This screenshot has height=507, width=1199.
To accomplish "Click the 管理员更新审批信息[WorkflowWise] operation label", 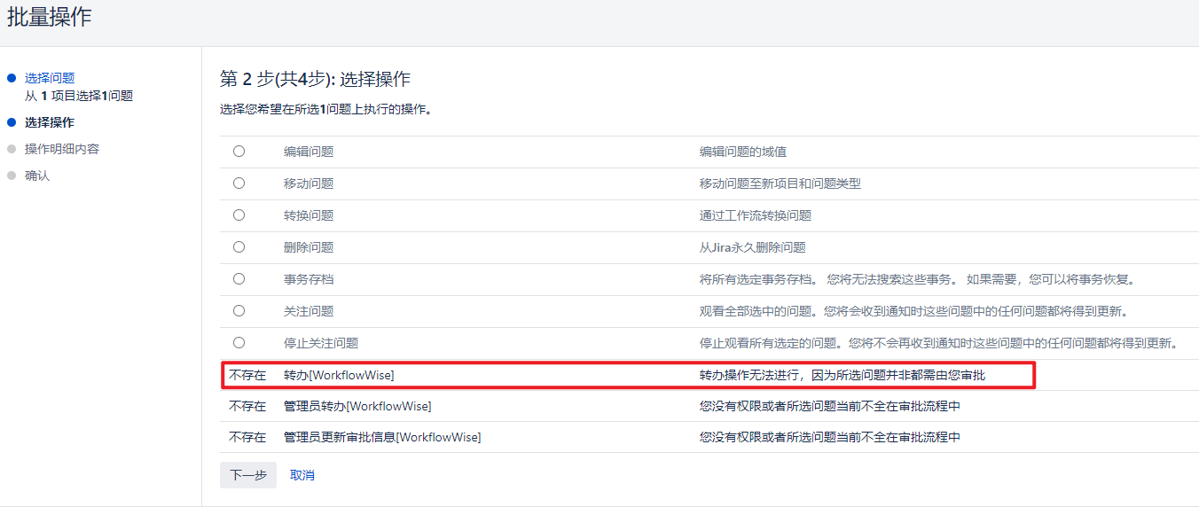I will [382, 437].
